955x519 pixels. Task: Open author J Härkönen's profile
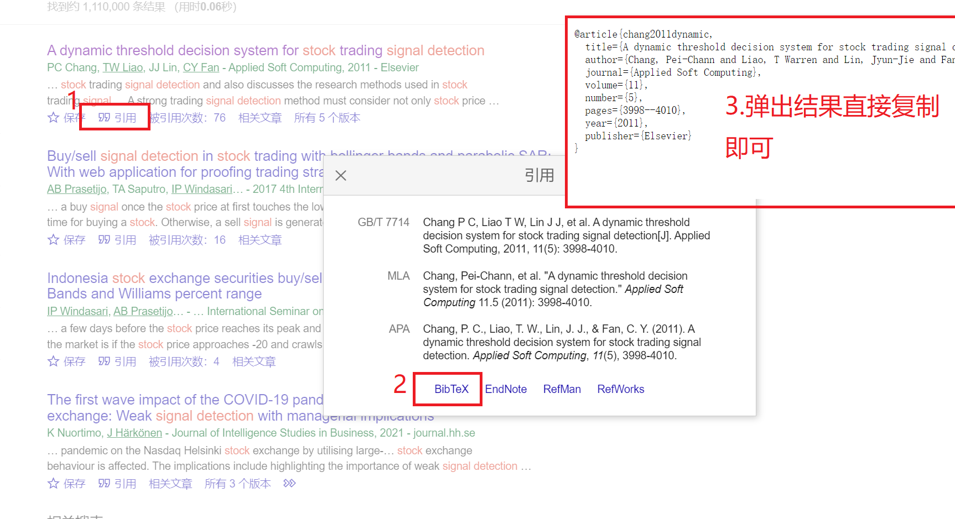click(134, 433)
